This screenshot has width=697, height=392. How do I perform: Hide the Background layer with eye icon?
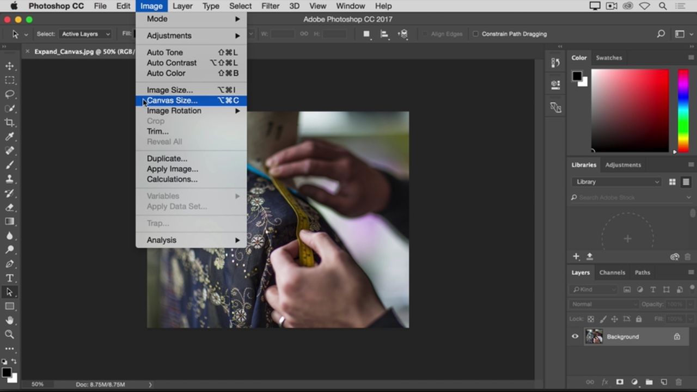[x=575, y=336]
